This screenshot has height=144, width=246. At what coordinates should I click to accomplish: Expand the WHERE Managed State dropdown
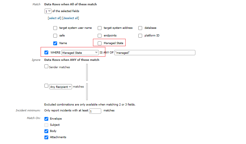[x=80, y=53]
